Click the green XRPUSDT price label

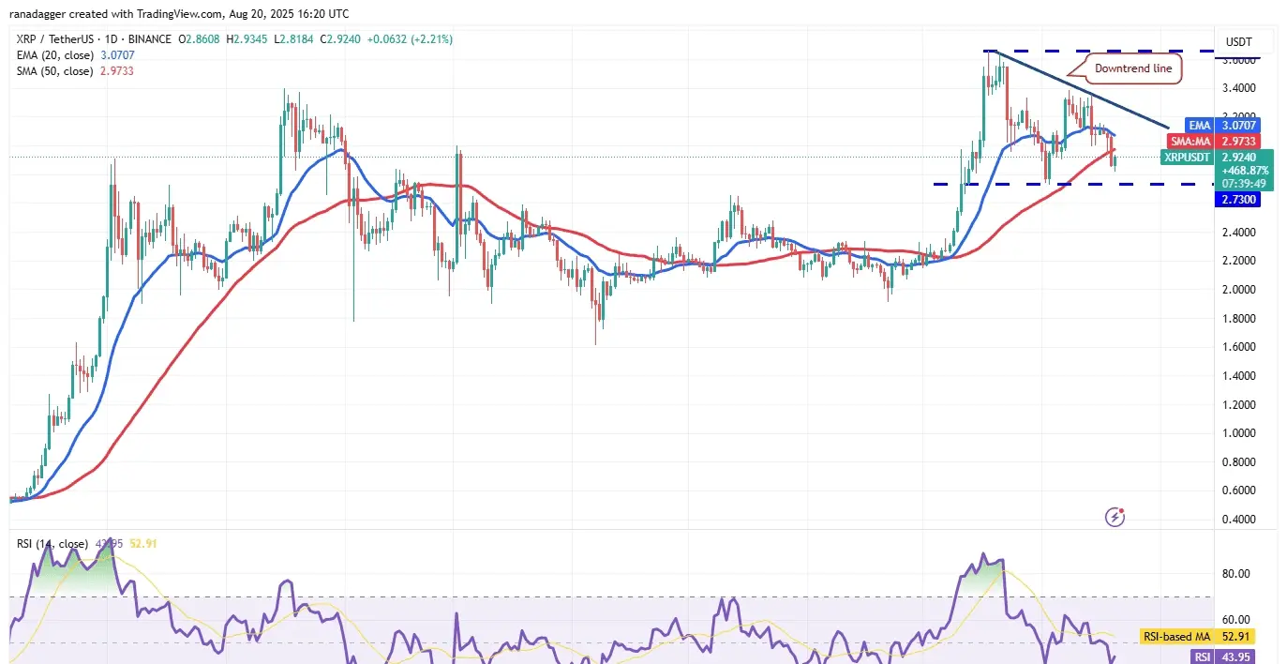1188,157
